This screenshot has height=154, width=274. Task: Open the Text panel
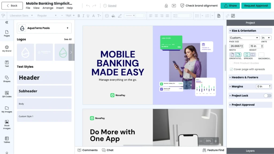pos(7,64)
